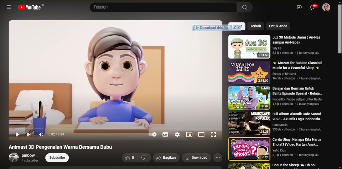
Task: Open the Yufid Kids channel name
Action: point(279,150)
